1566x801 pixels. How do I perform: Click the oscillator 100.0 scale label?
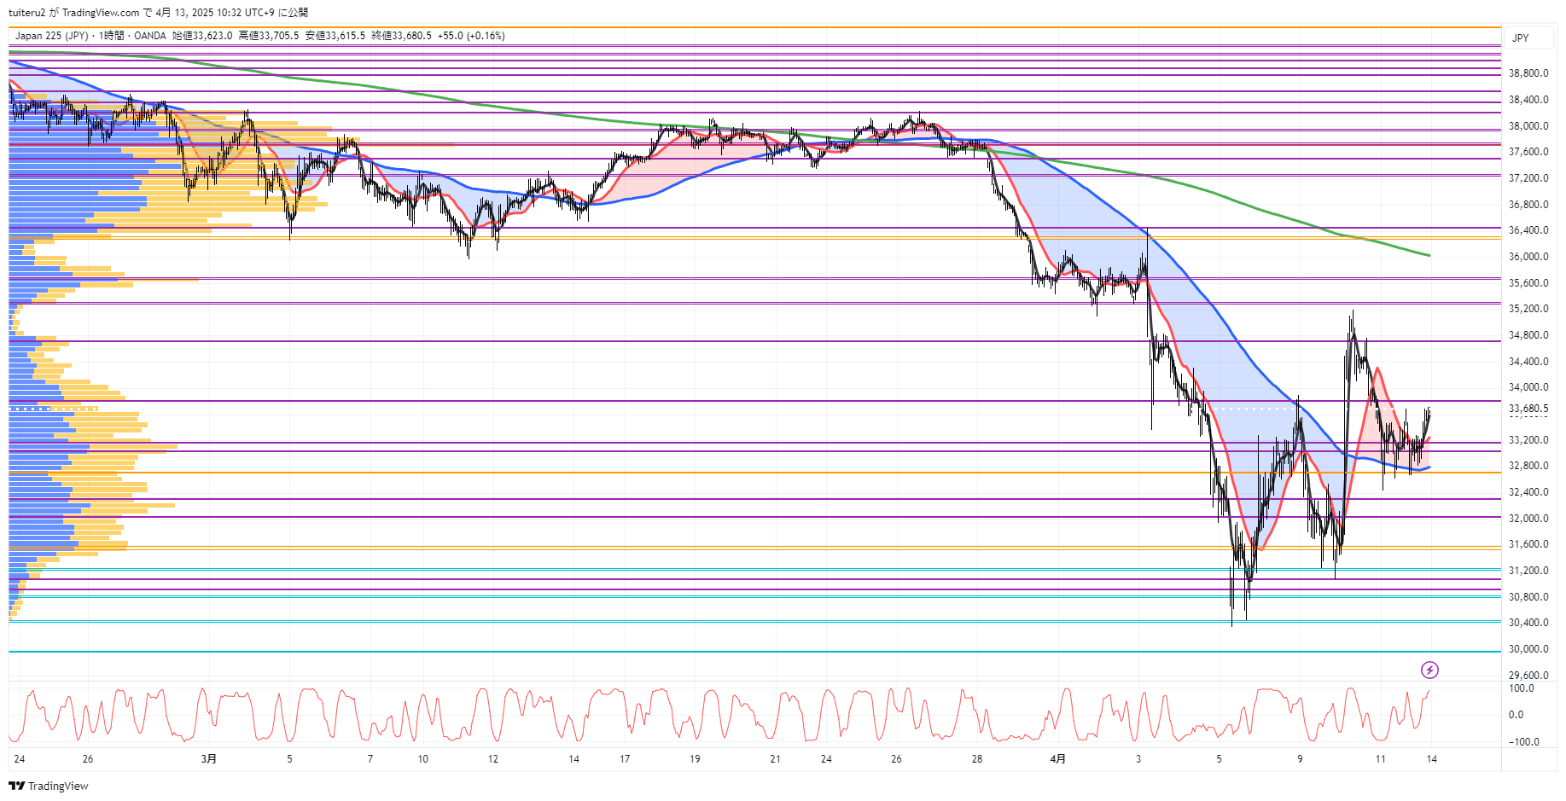[1521, 688]
